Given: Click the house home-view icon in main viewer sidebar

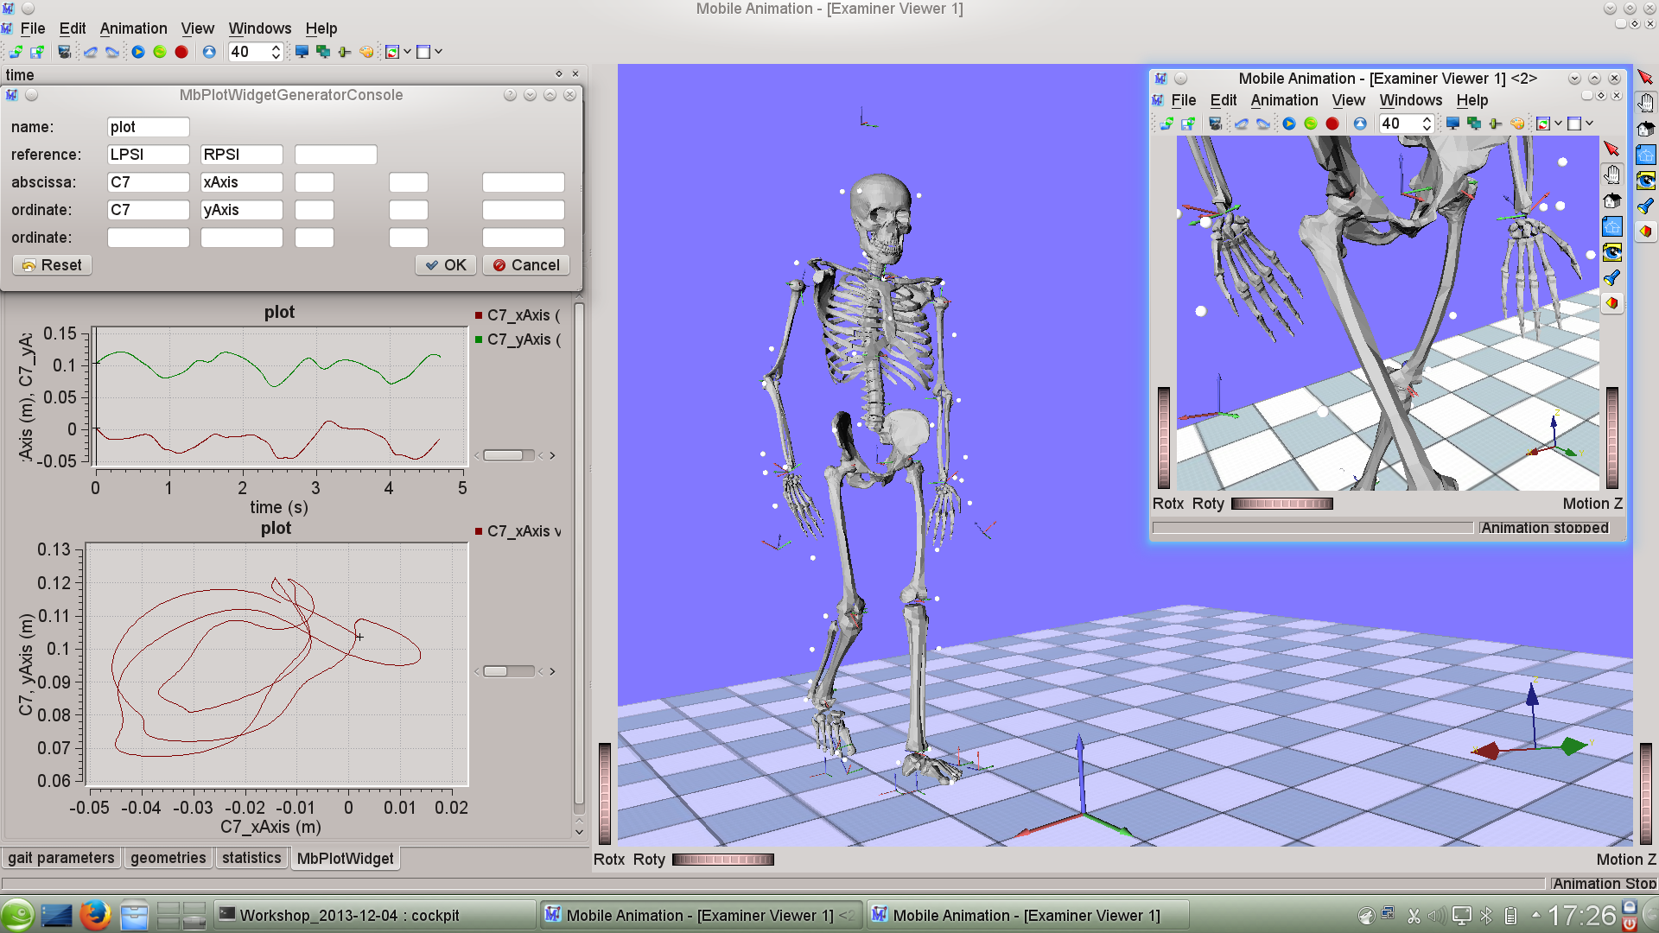Looking at the screenshot, I should pos(1645,129).
